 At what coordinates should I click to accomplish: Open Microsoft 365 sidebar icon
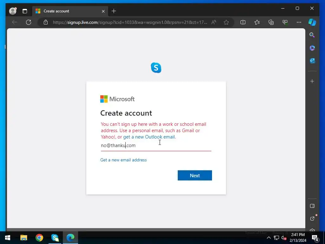[x=312, y=48]
